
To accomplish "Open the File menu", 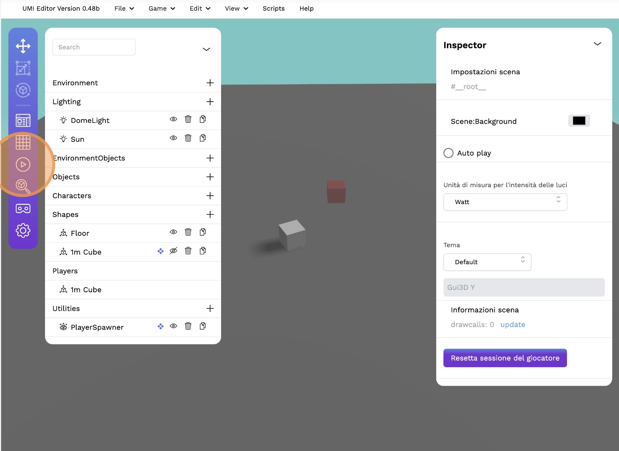I will pyautogui.click(x=124, y=9).
